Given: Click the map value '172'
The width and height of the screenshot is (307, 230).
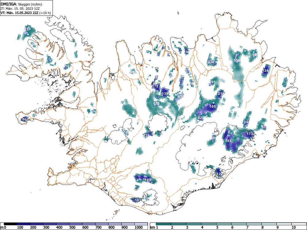Looking at the screenshot, I should [x=155, y=86].
